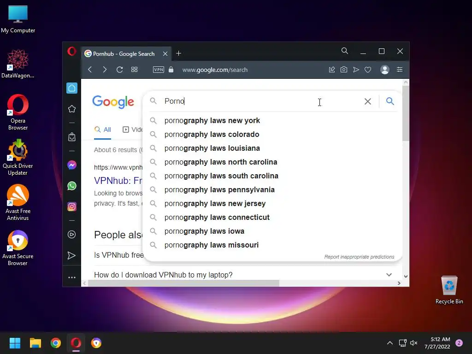This screenshot has width=472, height=354.
Task: Open the VPNhub result link
Action: tap(118, 181)
